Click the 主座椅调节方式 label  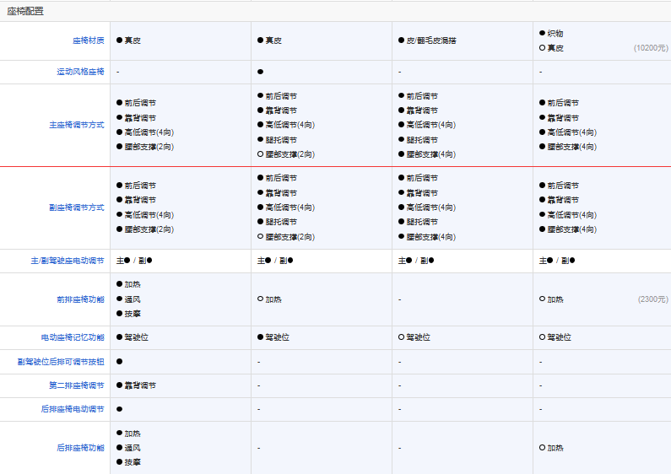point(76,125)
